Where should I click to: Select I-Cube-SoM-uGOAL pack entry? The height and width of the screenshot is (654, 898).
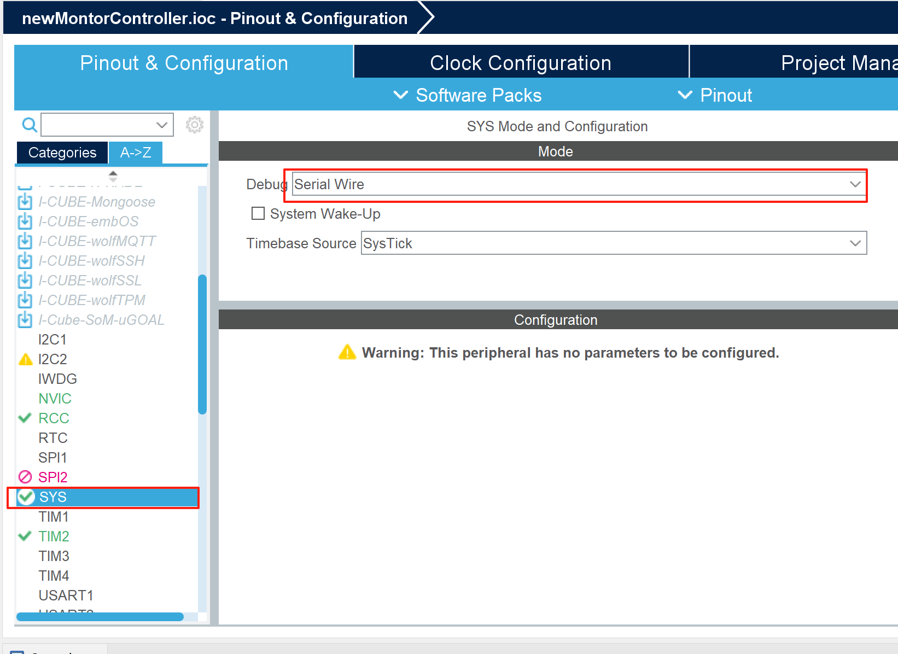pos(101,320)
